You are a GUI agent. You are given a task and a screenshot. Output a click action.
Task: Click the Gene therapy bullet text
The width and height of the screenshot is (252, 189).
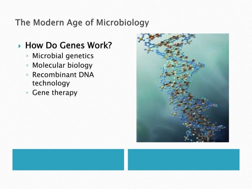(55, 93)
